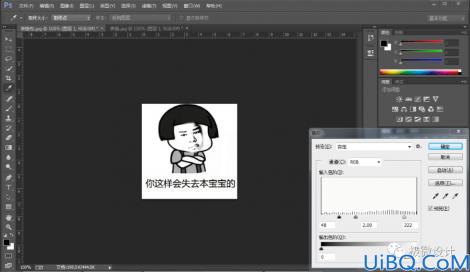Switch to the 色板 swatches tab
This screenshot has height=272, width=470.
tap(399, 33)
